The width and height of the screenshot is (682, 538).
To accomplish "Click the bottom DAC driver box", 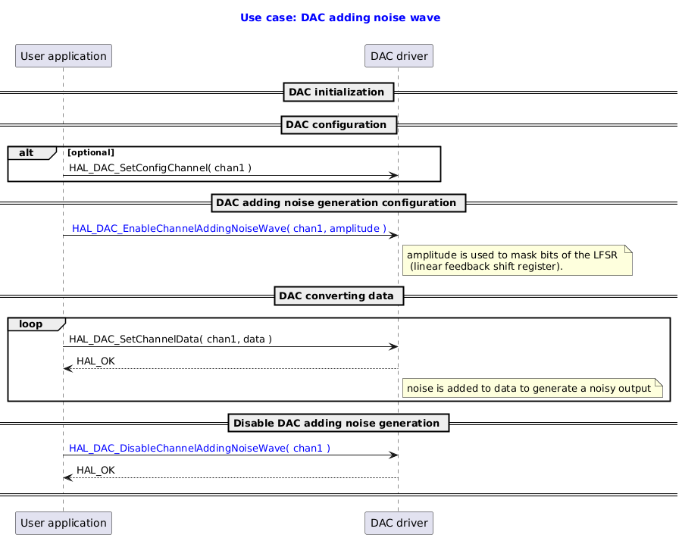I will coord(399,523).
